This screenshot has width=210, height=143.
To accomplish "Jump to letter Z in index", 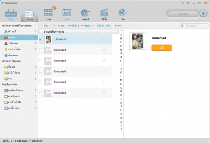I will [121, 129].
